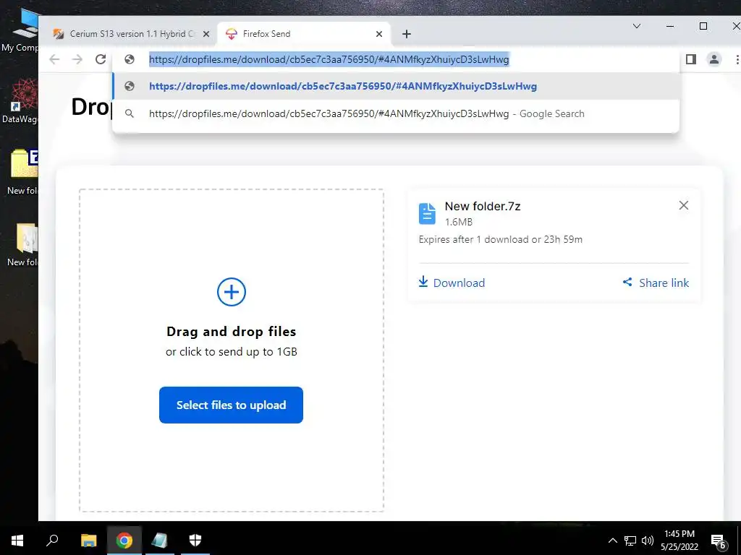Click the New folder.7z file name
Screen dimensions: 741x555
[483, 206]
